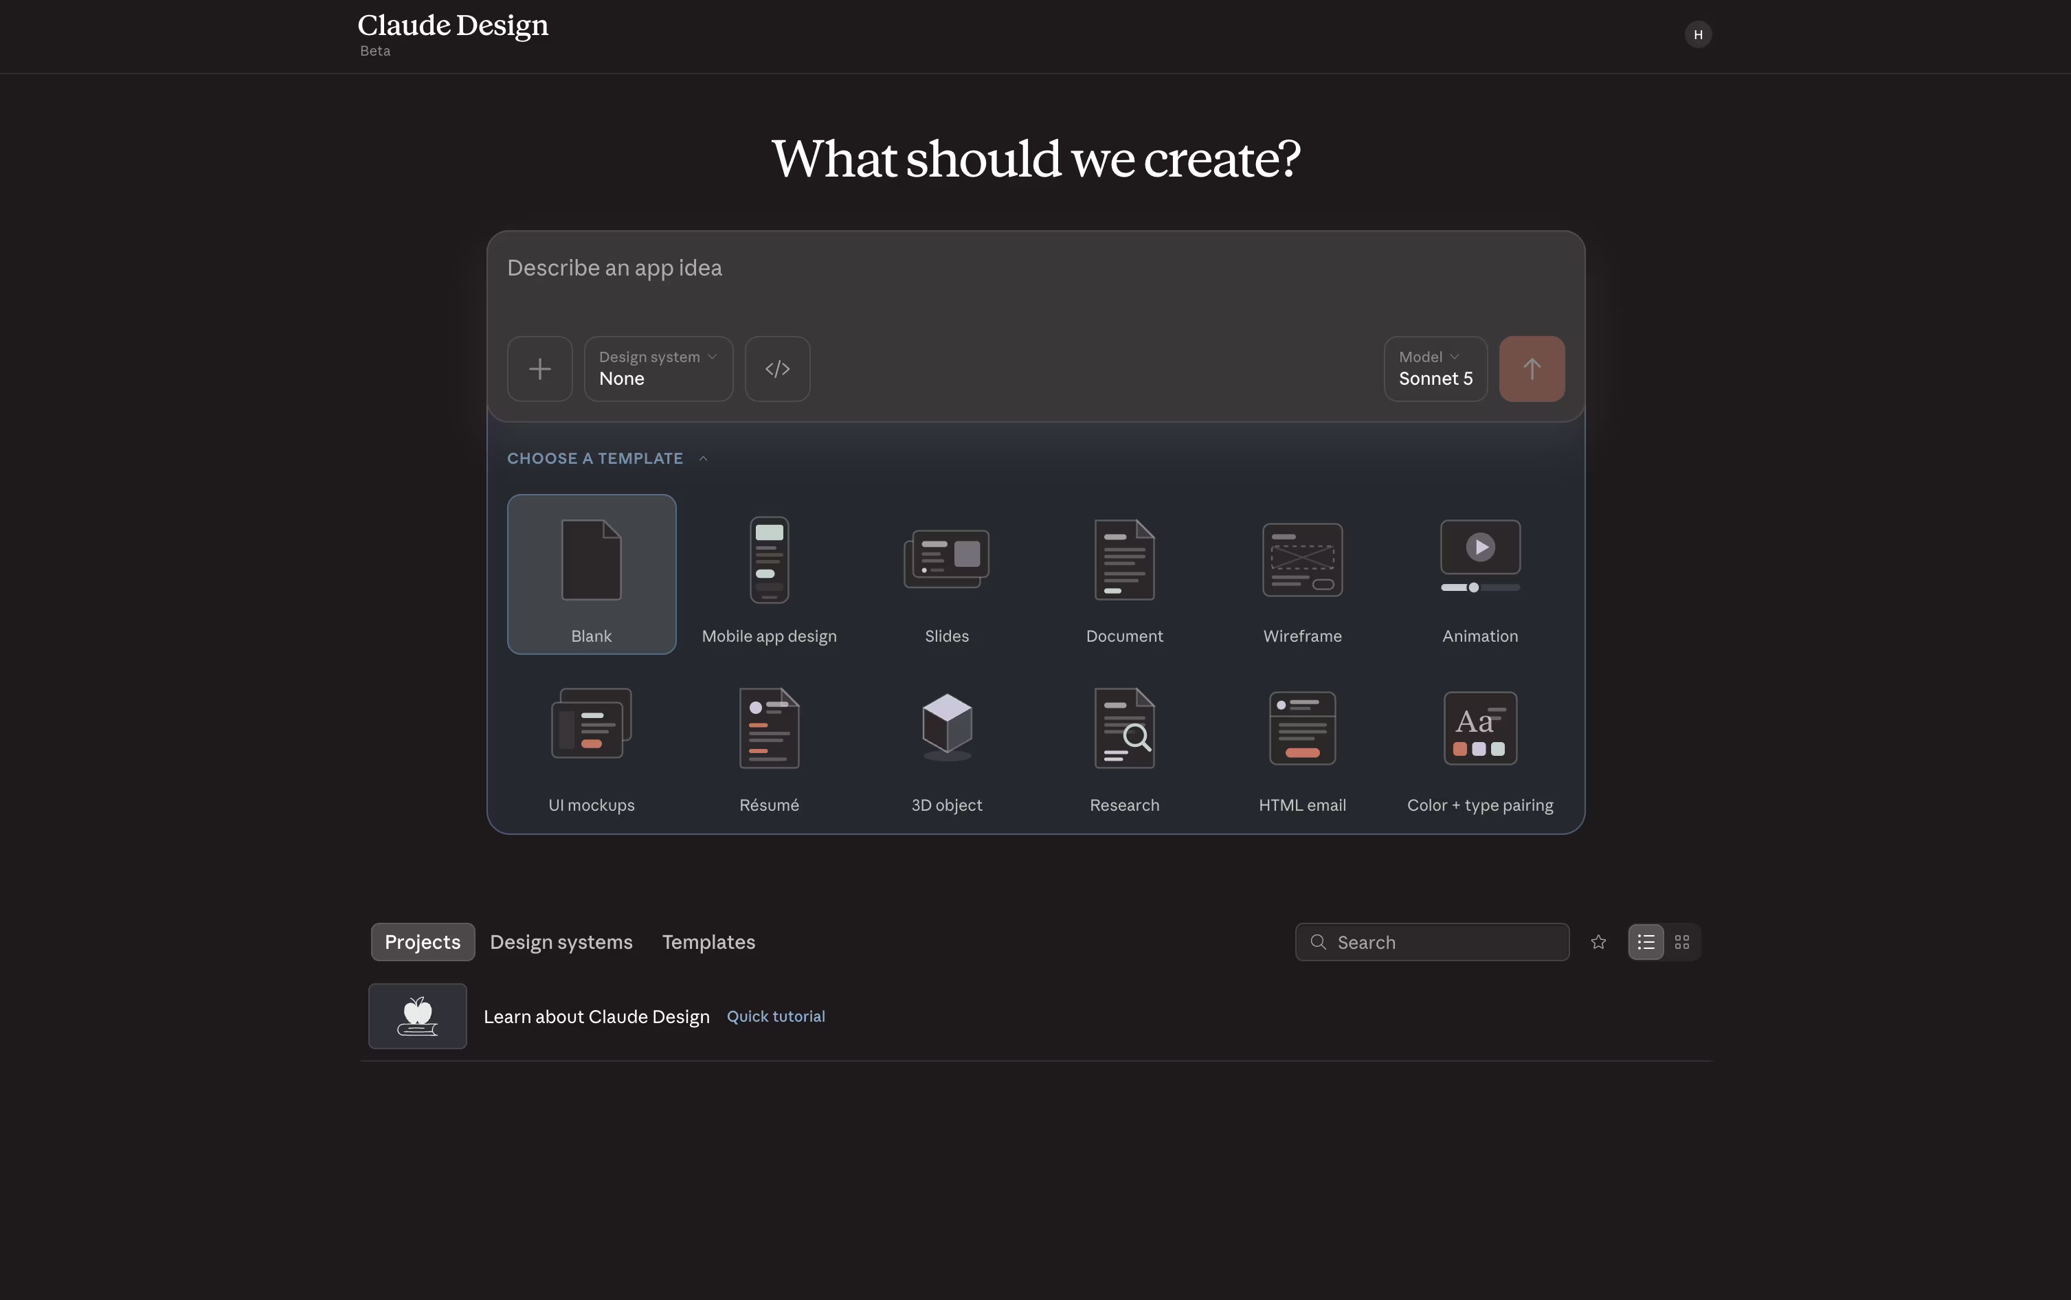Choose the Mobile app design template
Screen dimensions: 2071x1300
[769, 574]
